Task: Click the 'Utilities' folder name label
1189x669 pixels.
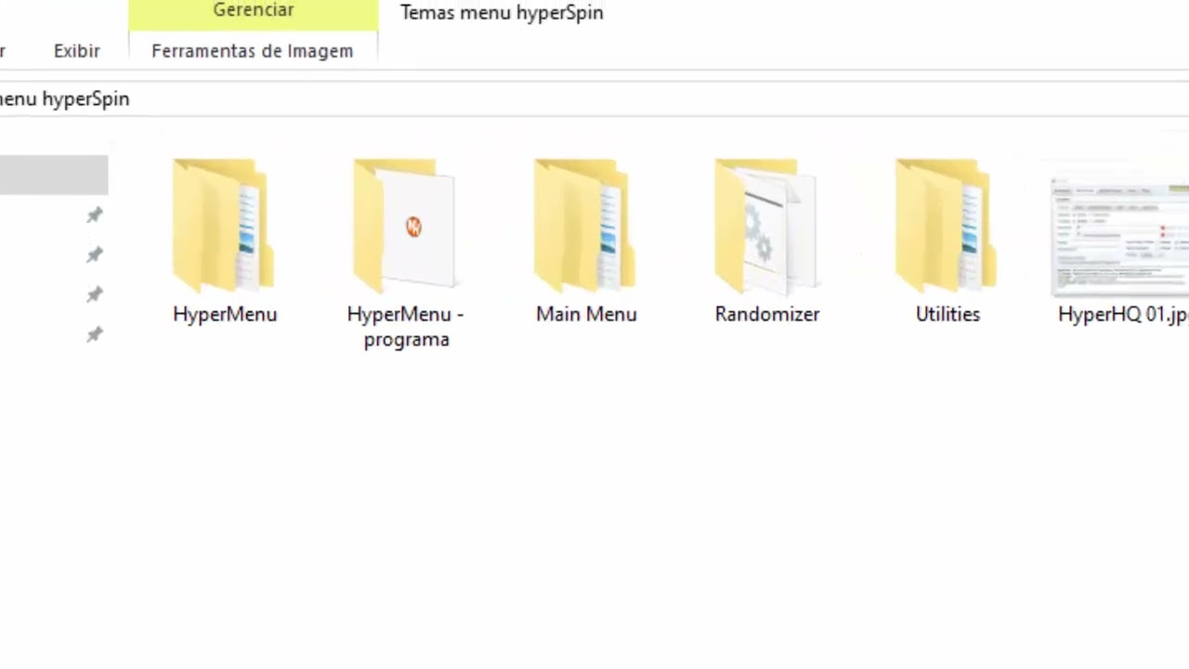Action: (x=947, y=314)
